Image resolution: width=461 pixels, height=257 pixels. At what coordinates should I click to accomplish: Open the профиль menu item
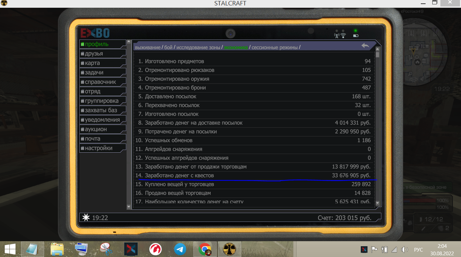click(x=103, y=44)
